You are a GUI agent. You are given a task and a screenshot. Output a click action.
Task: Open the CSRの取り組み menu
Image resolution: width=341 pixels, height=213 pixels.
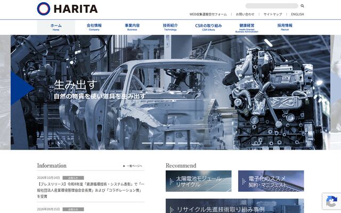click(208, 27)
